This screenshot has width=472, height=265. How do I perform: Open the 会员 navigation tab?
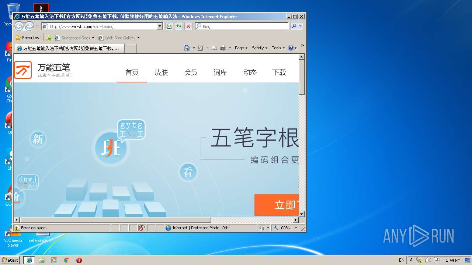pyautogui.click(x=191, y=73)
